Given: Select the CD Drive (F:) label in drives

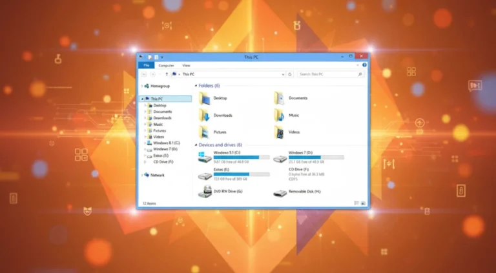Looking at the screenshot, I should pyautogui.click(x=298, y=169).
